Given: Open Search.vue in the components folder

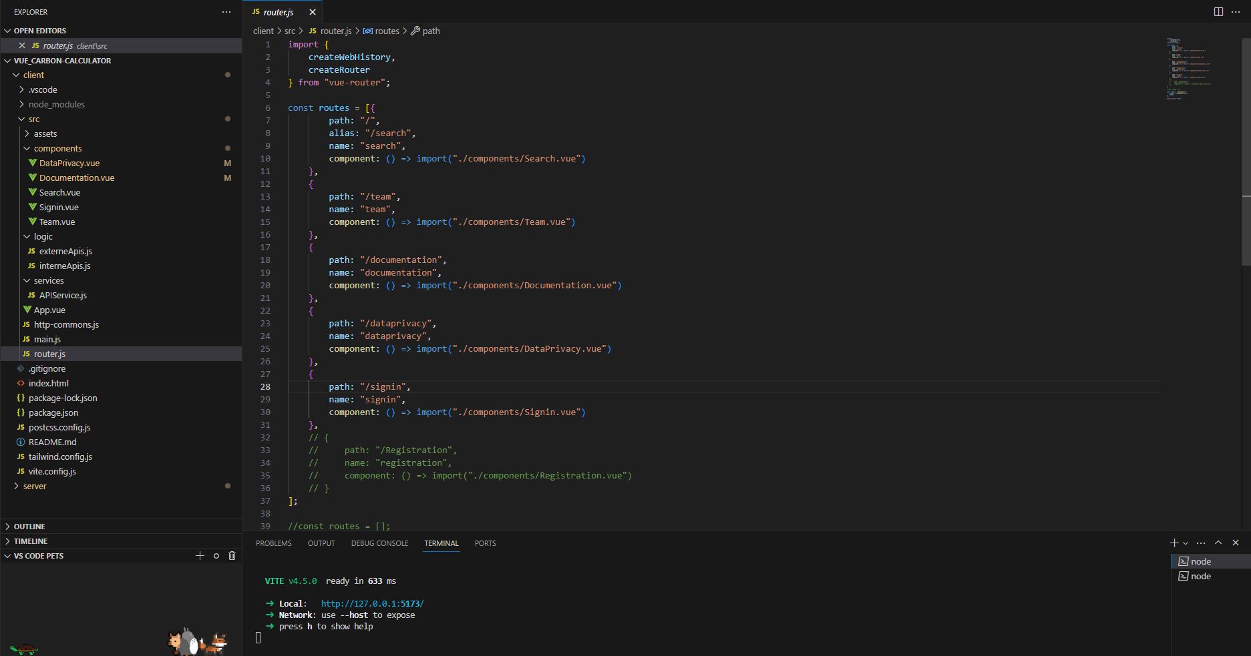Looking at the screenshot, I should [59, 192].
